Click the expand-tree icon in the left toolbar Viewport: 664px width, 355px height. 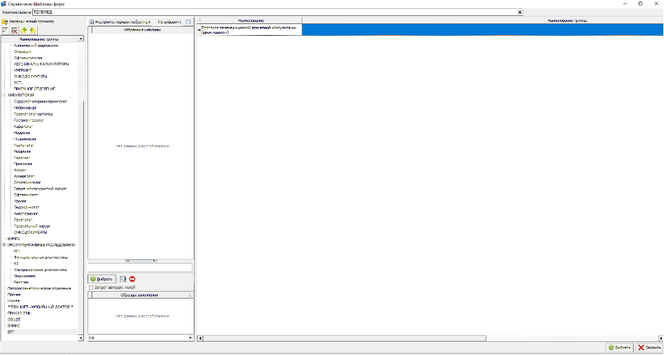[x=5, y=31]
